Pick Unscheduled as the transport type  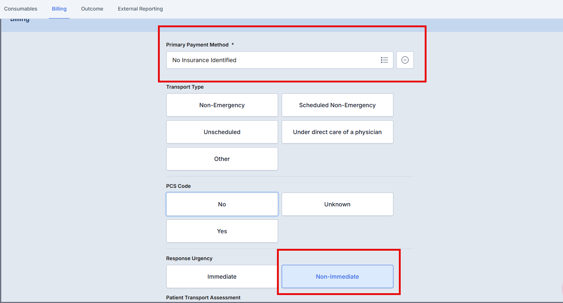click(222, 132)
